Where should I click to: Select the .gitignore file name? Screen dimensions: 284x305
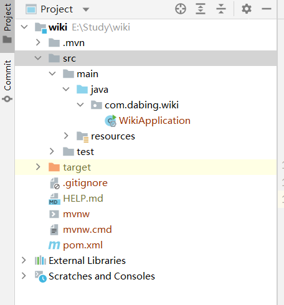click(85, 183)
